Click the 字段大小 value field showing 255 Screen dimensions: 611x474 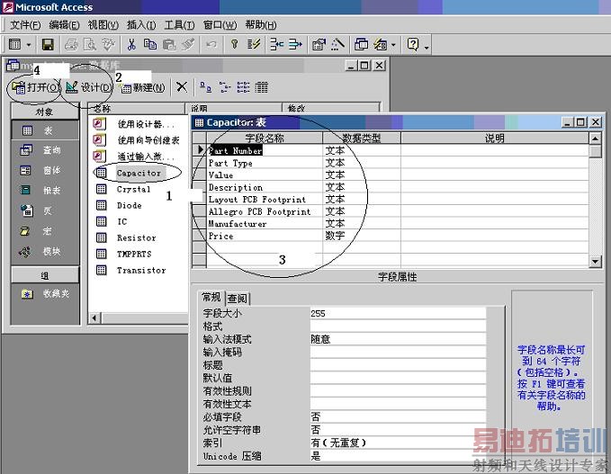[398, 314]
